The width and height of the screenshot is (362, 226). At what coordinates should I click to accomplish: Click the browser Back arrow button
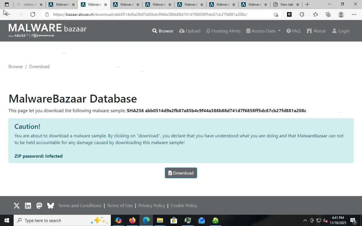click(7, 14)
